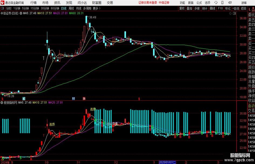Click the TDX red app logo
This screenshot has height=164, width=255.
coord(2,3)
